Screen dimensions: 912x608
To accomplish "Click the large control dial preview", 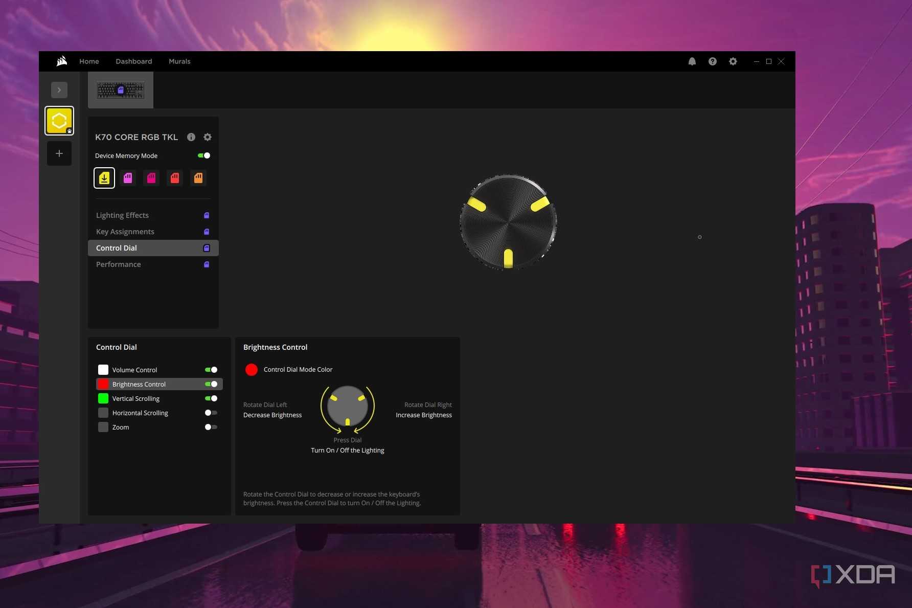I will tap(508, 222).
